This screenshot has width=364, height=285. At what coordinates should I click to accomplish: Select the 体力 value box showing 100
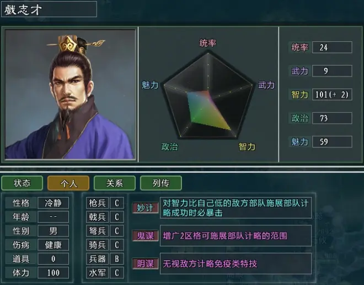(53, 273)
